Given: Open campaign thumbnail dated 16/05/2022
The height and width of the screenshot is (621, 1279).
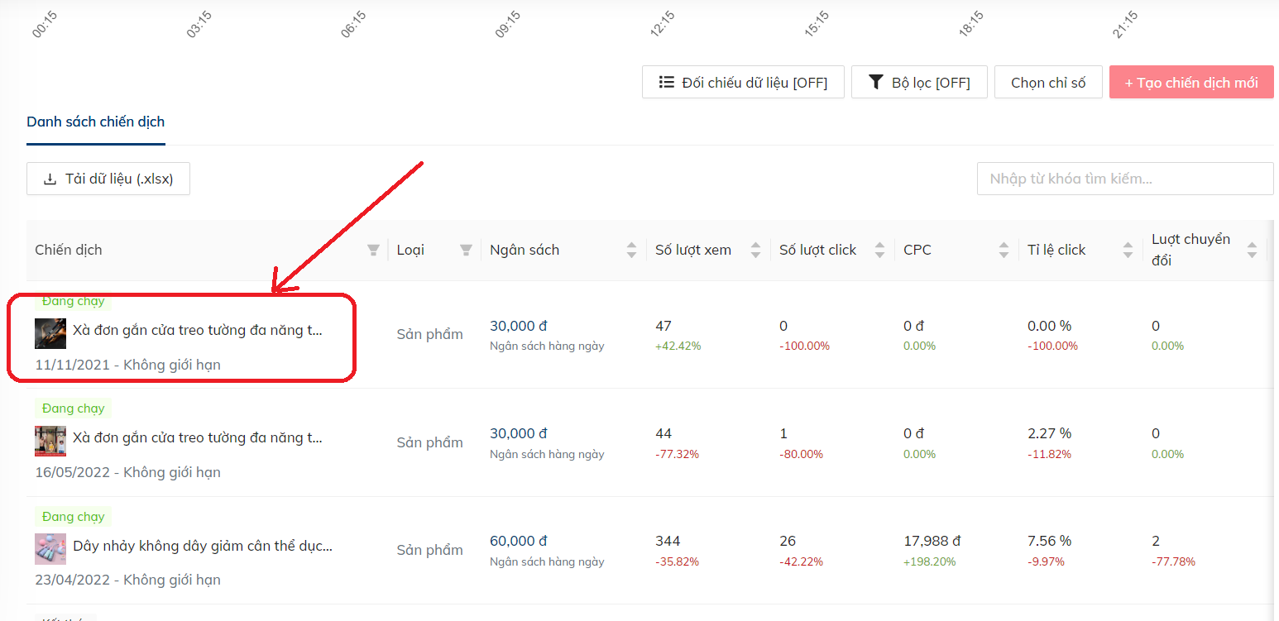Looking at the screenshot, I should point(50,441).
